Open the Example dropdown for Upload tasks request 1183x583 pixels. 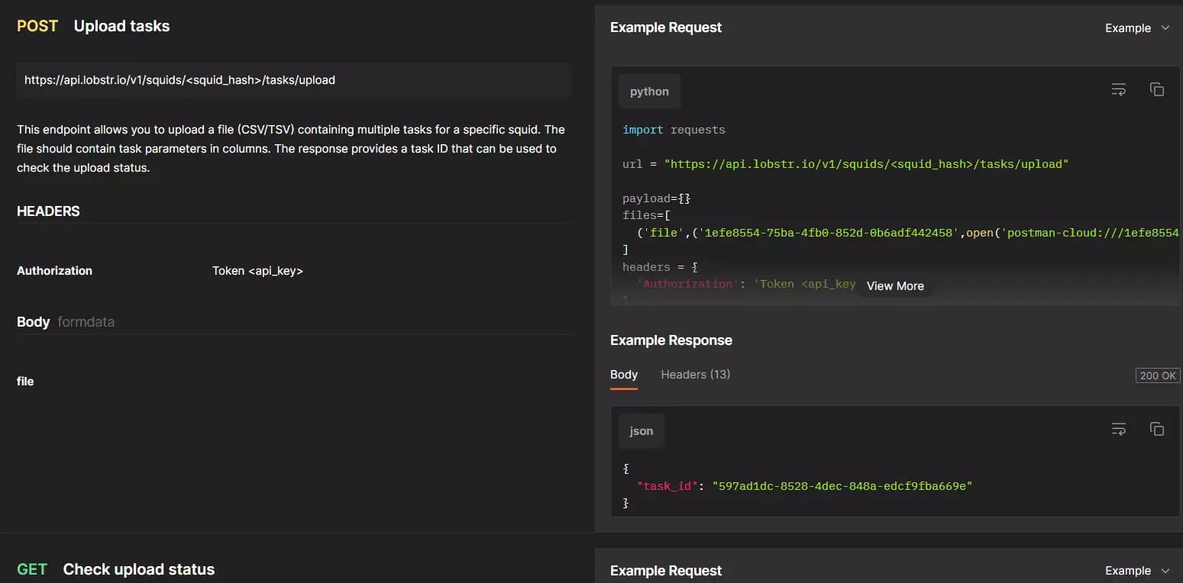[1137, 28]
